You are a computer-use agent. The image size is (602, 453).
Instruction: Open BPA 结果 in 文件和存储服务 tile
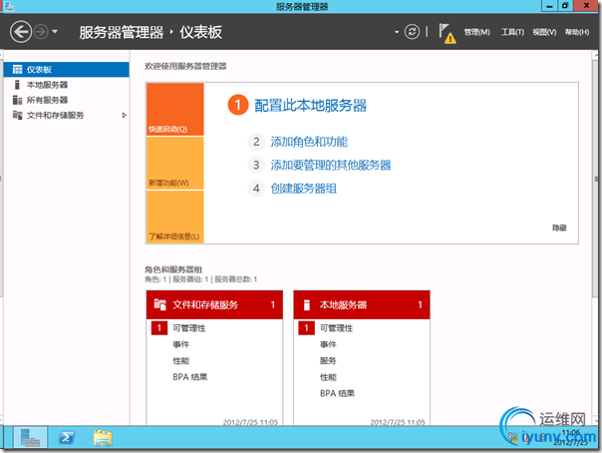[190, 377]
